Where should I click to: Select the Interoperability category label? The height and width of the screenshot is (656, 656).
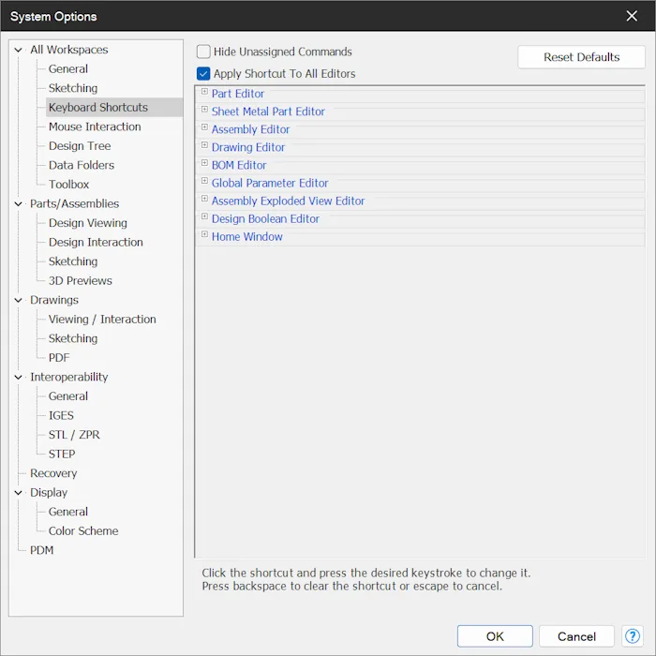(x=69, y=377)
